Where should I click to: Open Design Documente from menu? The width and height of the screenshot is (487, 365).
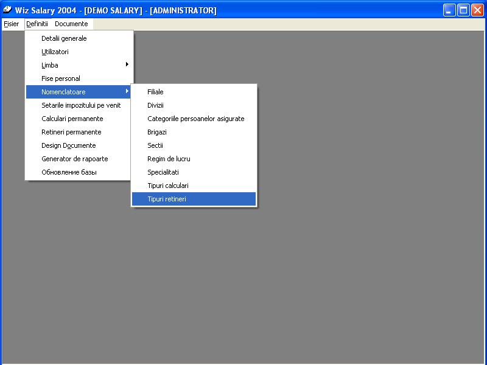coord(68,145)
